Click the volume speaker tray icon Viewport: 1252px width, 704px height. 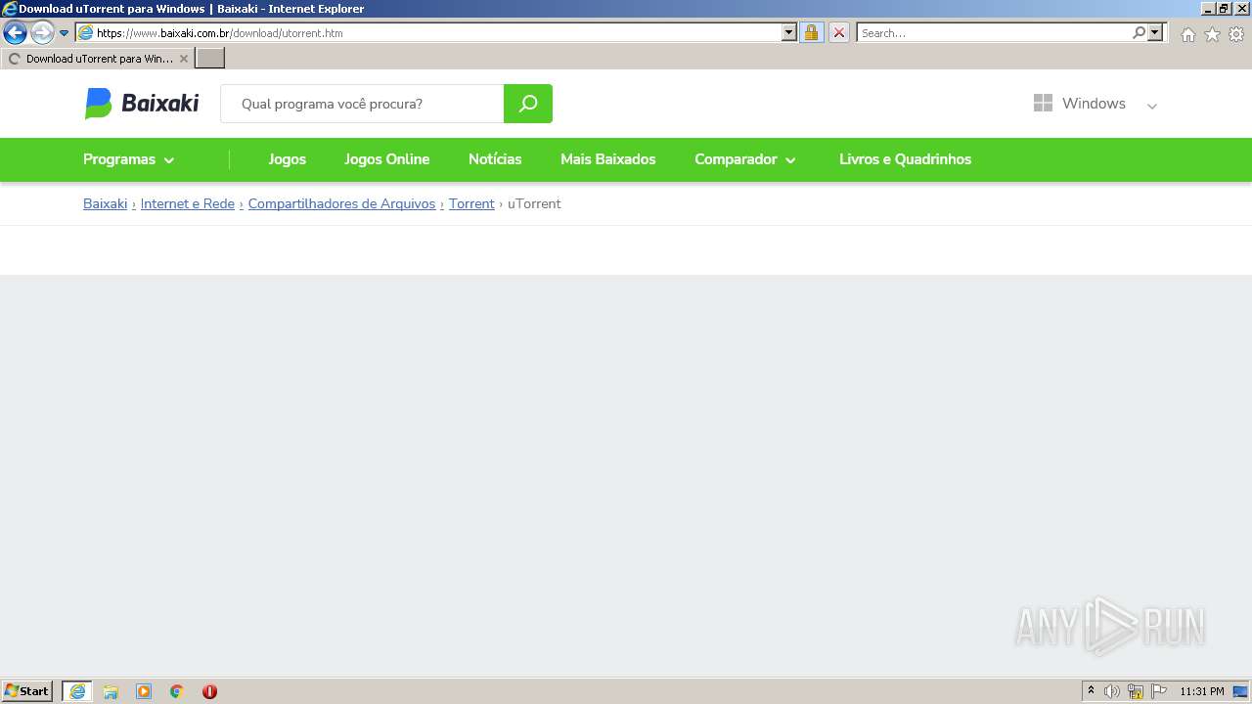[1112, 691]
